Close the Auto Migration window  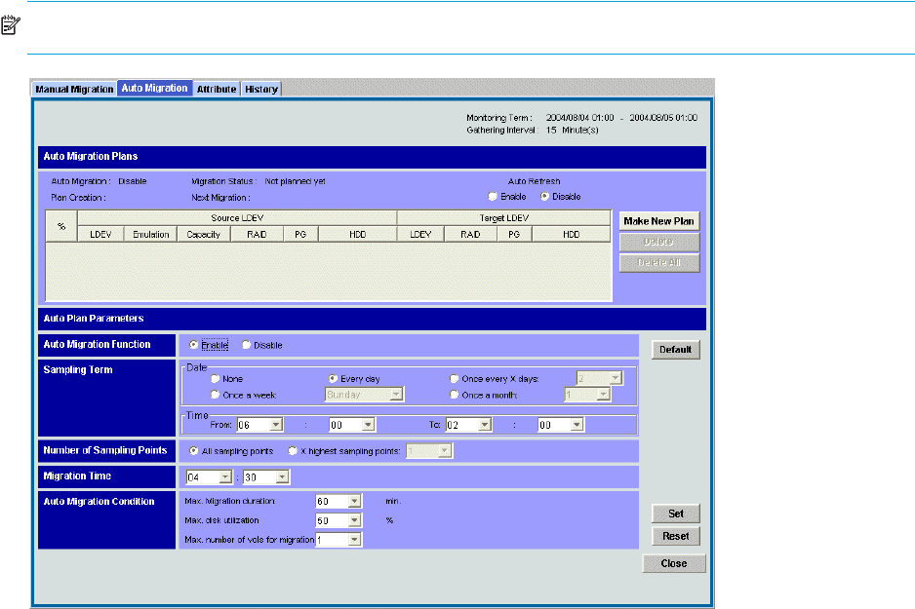(673, 563)
